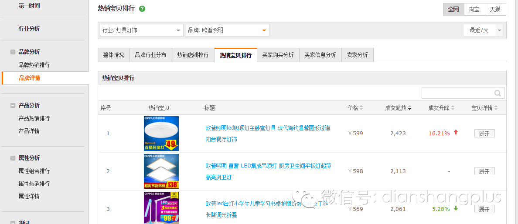518x224 pixels.
Task: Open 属性详情 in sidebar
Action: click(29, 196)
